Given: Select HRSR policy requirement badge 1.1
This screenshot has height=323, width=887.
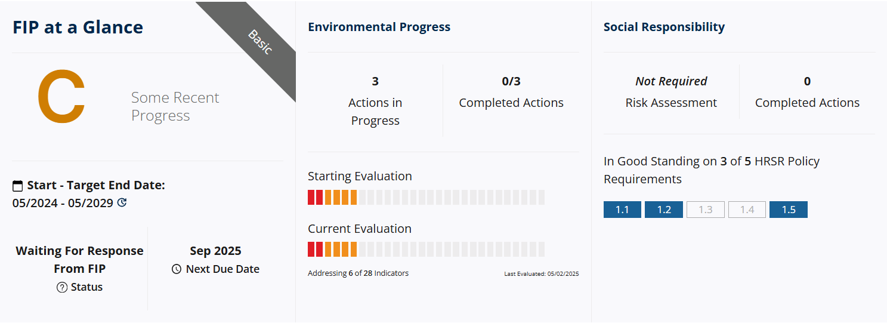Looking at the screenshot, I should (622, 210).
